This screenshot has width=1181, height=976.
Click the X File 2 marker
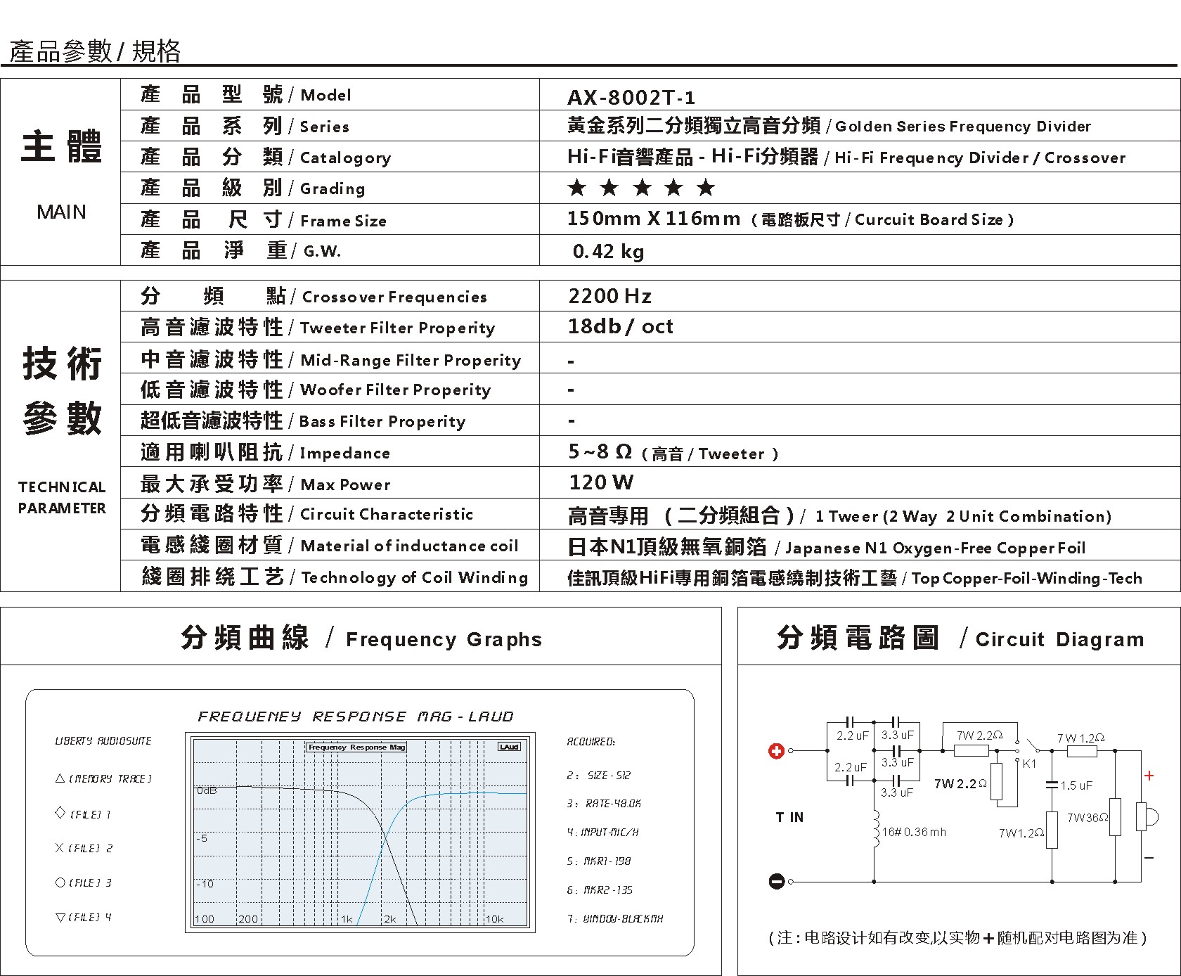click(60, 848)
